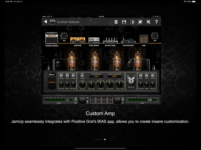Switch the noise gate on/off toggle
The width and height of the screenshot is (201, 150).
(x=87, y=100)
